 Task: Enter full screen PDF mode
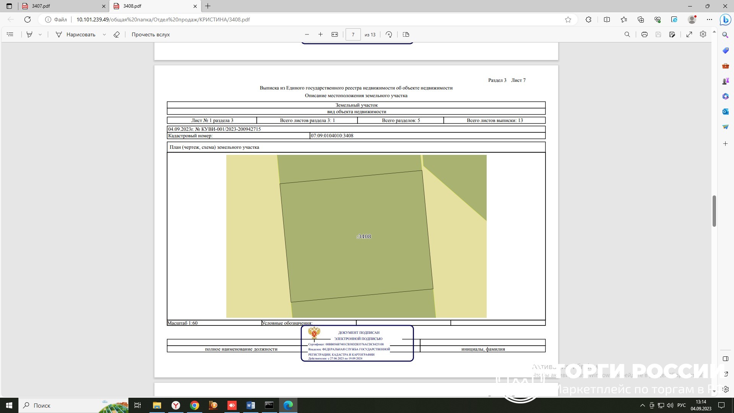click(x=689, y=34)
